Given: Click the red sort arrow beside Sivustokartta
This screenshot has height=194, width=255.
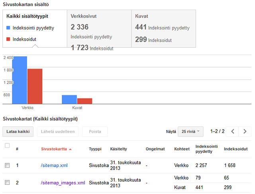Looking at the screenshot, I should 71,149.
